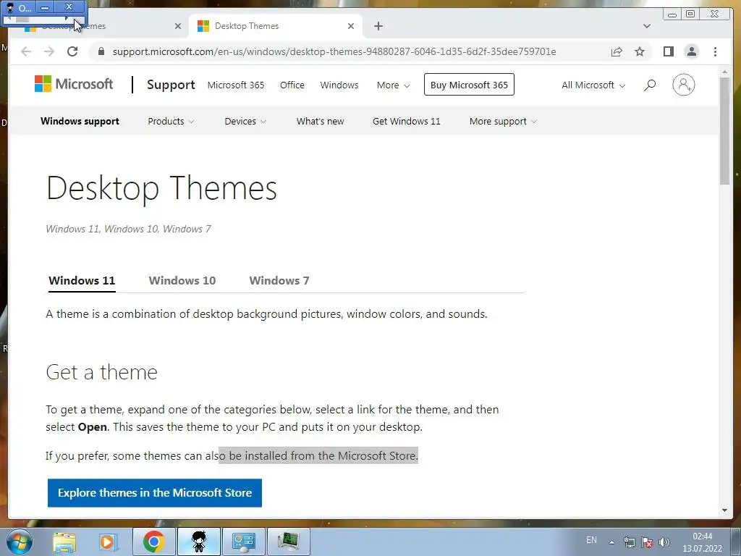Open the Chrome three-dot menu
Viewport: 741px width, 556px height.
(715, 51)
